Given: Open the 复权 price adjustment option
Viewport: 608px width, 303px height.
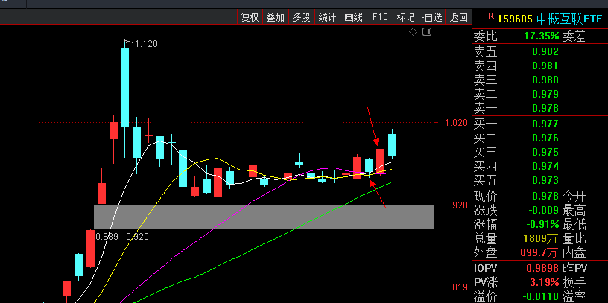Looking at the screenshot, I should click(250, 17).
